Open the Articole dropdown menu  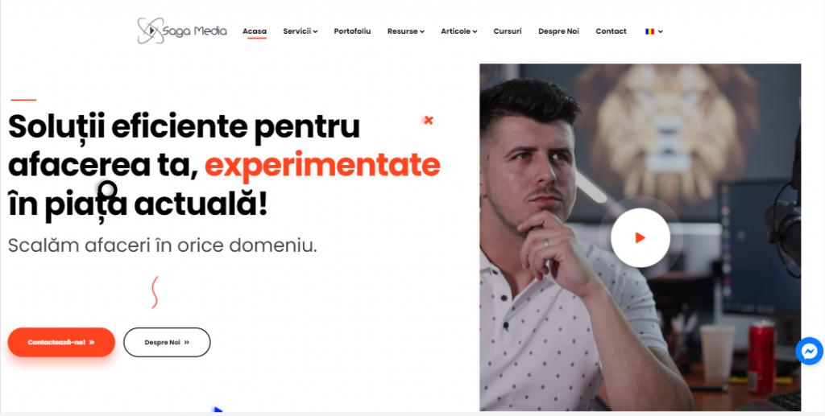pos(458,31)
